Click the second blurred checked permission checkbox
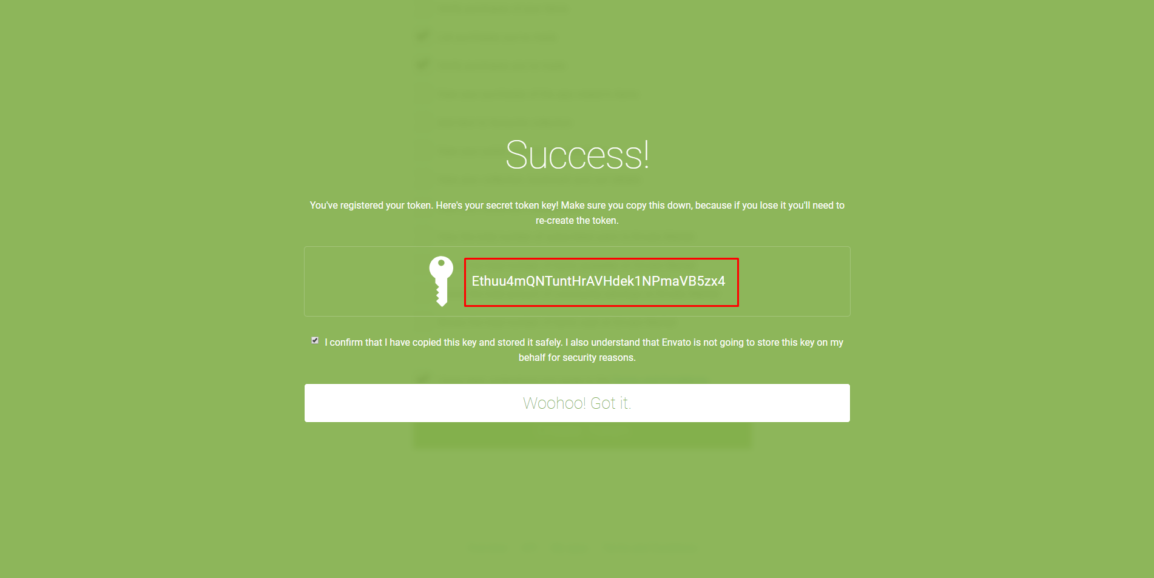 pyautogui.click(x=422, y=65)
